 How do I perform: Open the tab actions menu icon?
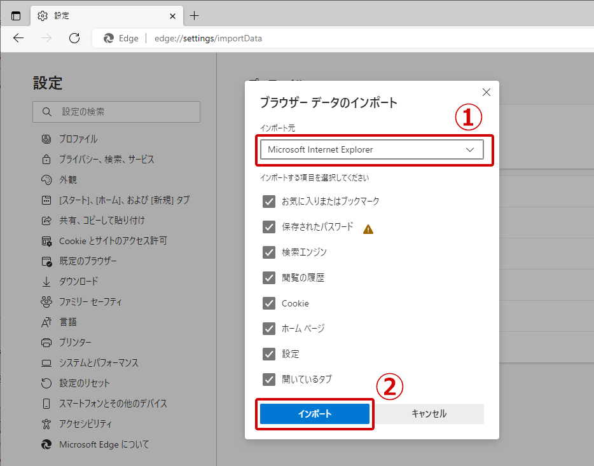(x=16, y=16)
